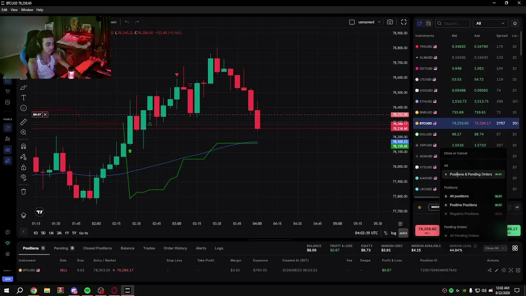Open the Balance tab
The width and height of the screenshot is (526, 296).
pos(127,248)
